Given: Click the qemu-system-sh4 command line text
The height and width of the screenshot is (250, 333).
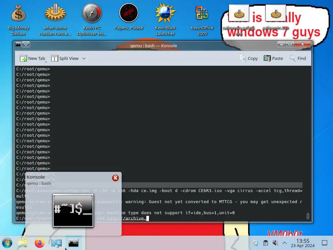Looking at the screenshot, I should click(x=159, y=193).
